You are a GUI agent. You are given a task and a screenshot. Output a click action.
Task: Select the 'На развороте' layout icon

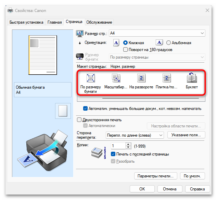click(141, 78)
